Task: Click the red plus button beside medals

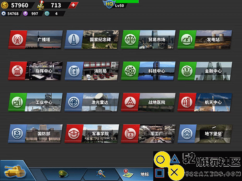Action: point(72,5)
